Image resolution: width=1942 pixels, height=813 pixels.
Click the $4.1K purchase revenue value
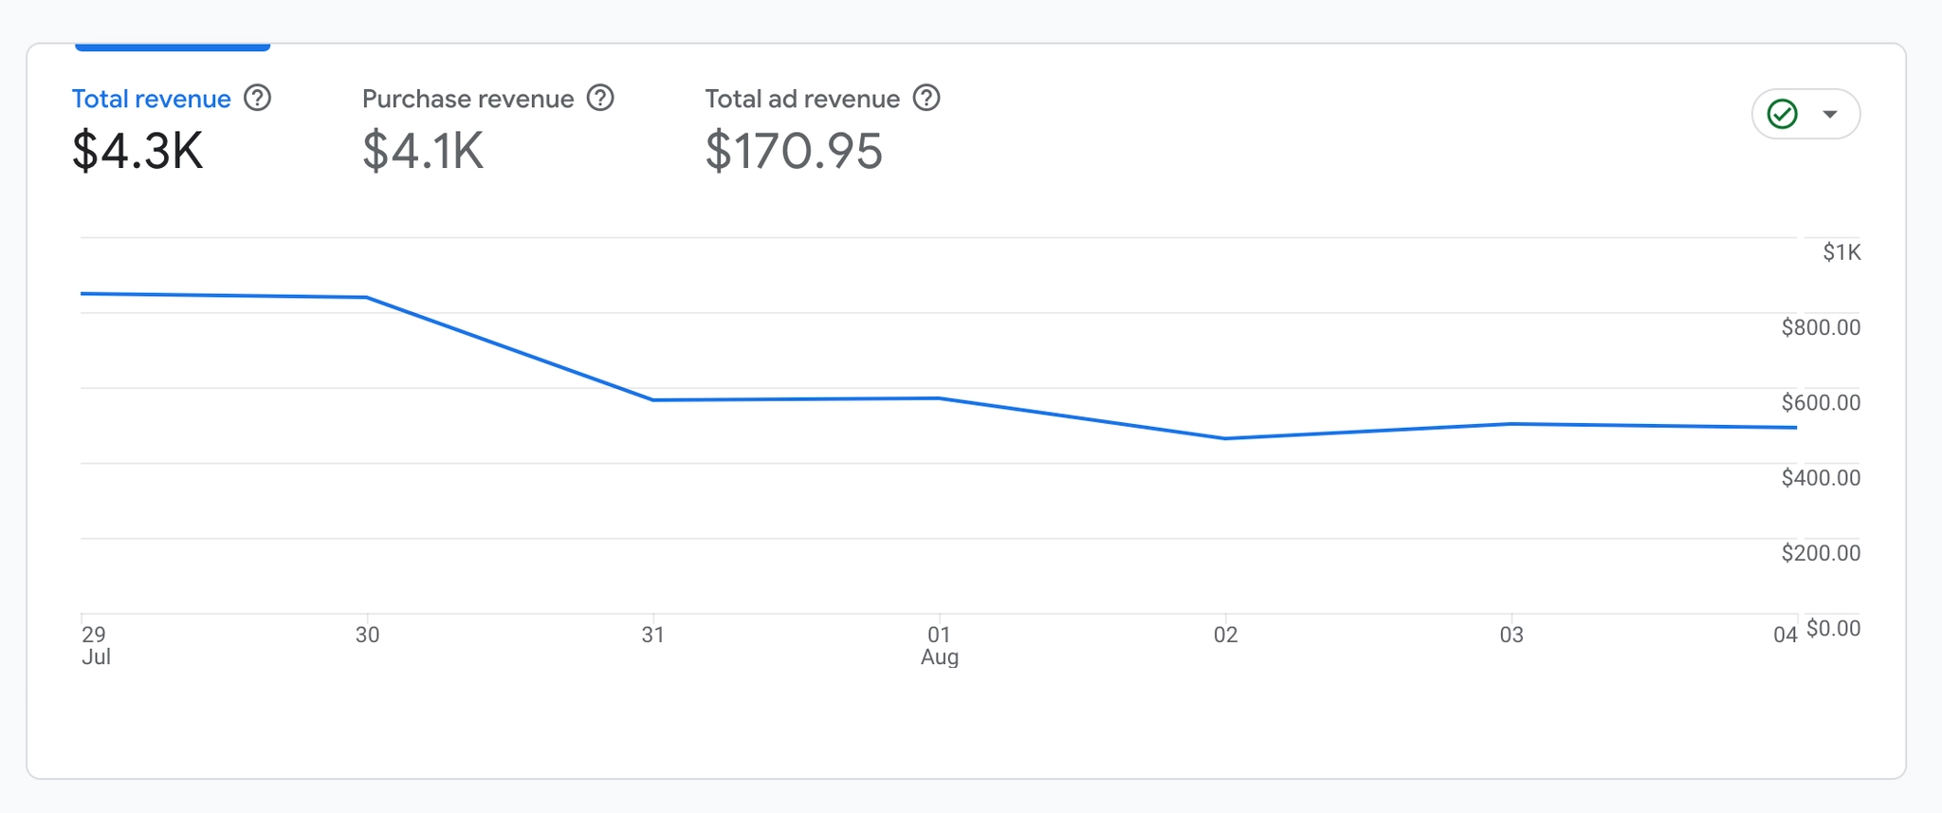point(423,151)
